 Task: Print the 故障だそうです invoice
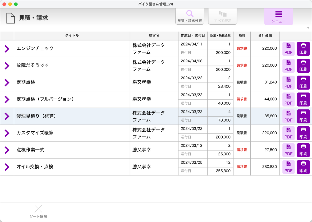pos(303,66)
